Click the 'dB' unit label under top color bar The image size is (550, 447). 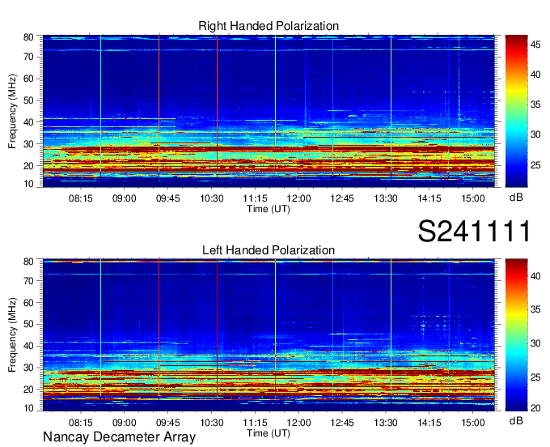516,198
